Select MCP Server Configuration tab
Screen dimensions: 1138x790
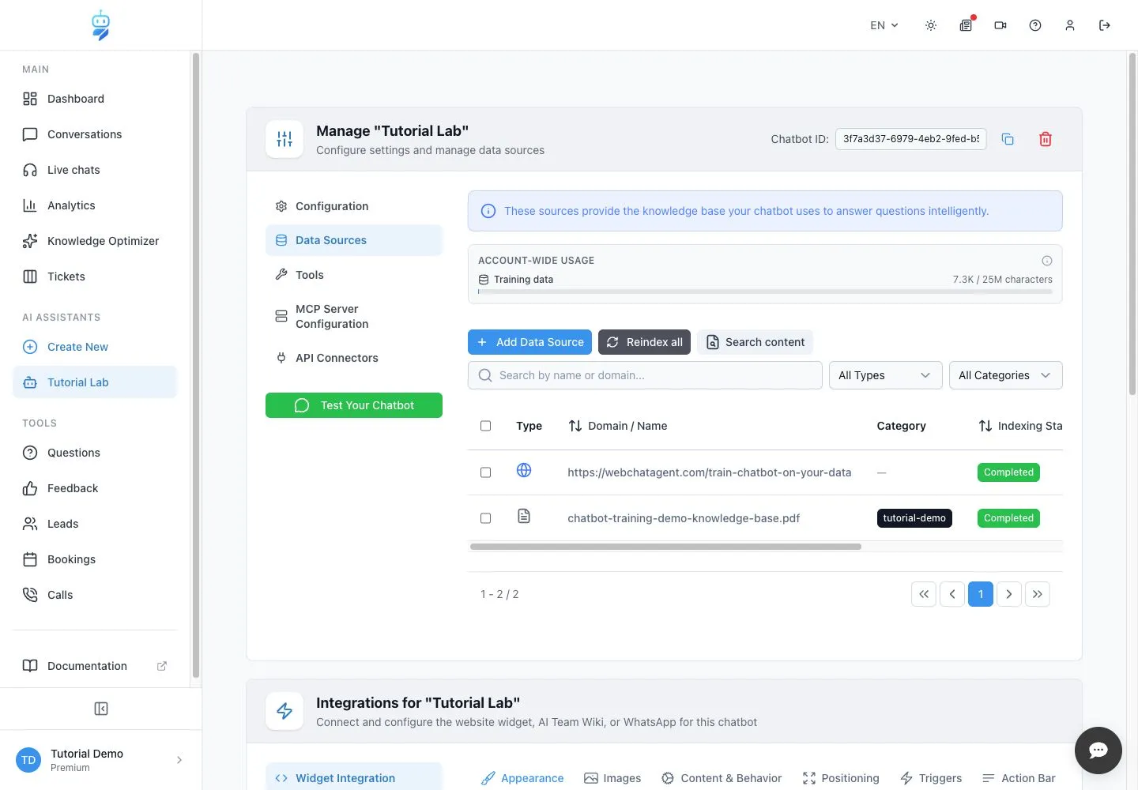pyautogui.click(x=354, y=316)
